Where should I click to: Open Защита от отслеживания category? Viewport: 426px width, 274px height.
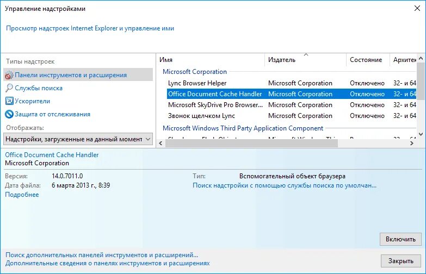52,114
